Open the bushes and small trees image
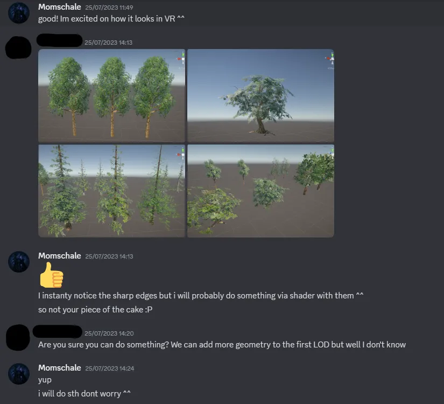The height and width of the screenshot is (404, 444). (260, 191)
